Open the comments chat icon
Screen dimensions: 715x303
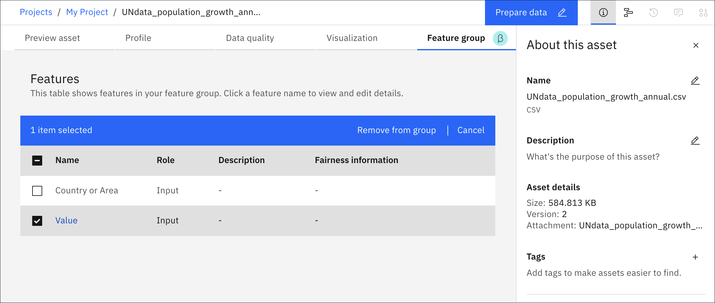coord(678,12)
